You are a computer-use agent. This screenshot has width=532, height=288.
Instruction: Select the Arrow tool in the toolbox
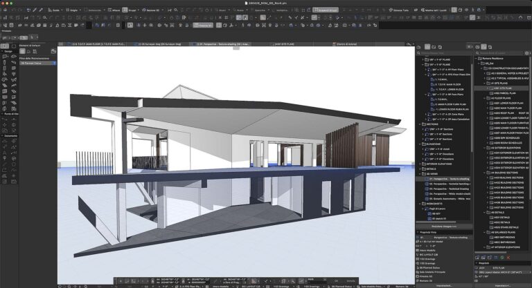tap(4, 46)
